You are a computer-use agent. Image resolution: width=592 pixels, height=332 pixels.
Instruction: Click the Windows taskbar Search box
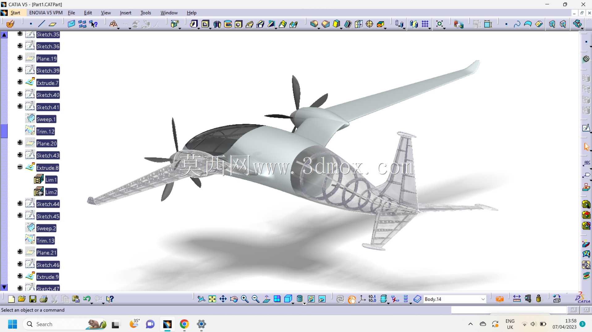[64, 324]
